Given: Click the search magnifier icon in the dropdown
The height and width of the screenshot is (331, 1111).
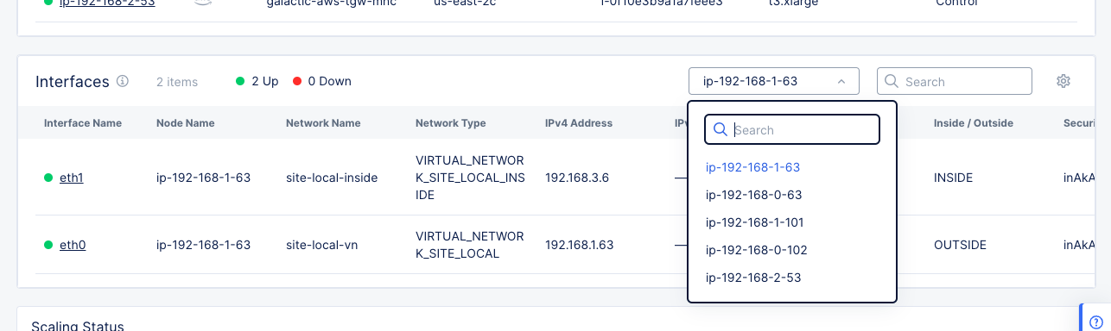Looking at the screenshot, I should coord(720,130).
